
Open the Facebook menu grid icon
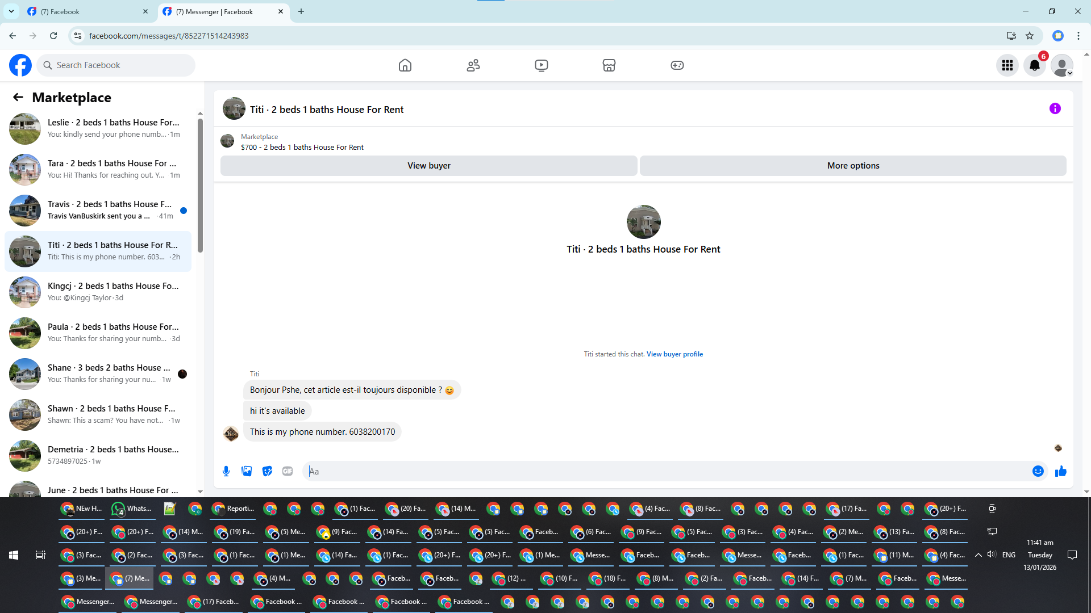tap(1007, 65)
